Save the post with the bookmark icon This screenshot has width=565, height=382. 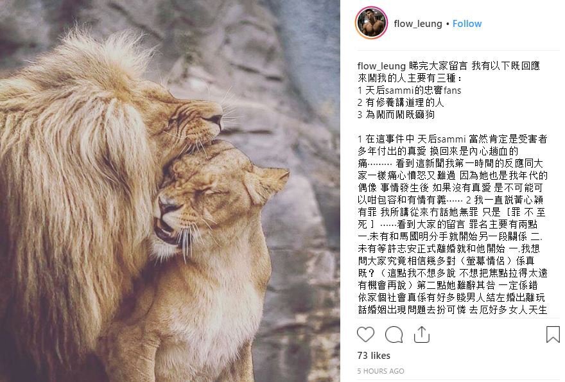pyautogui.click(x=553, y=334)
